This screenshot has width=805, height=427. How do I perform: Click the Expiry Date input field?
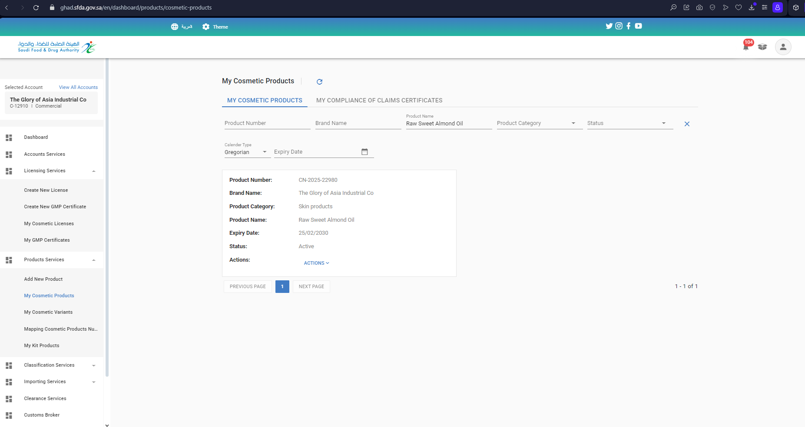(317, 152)
